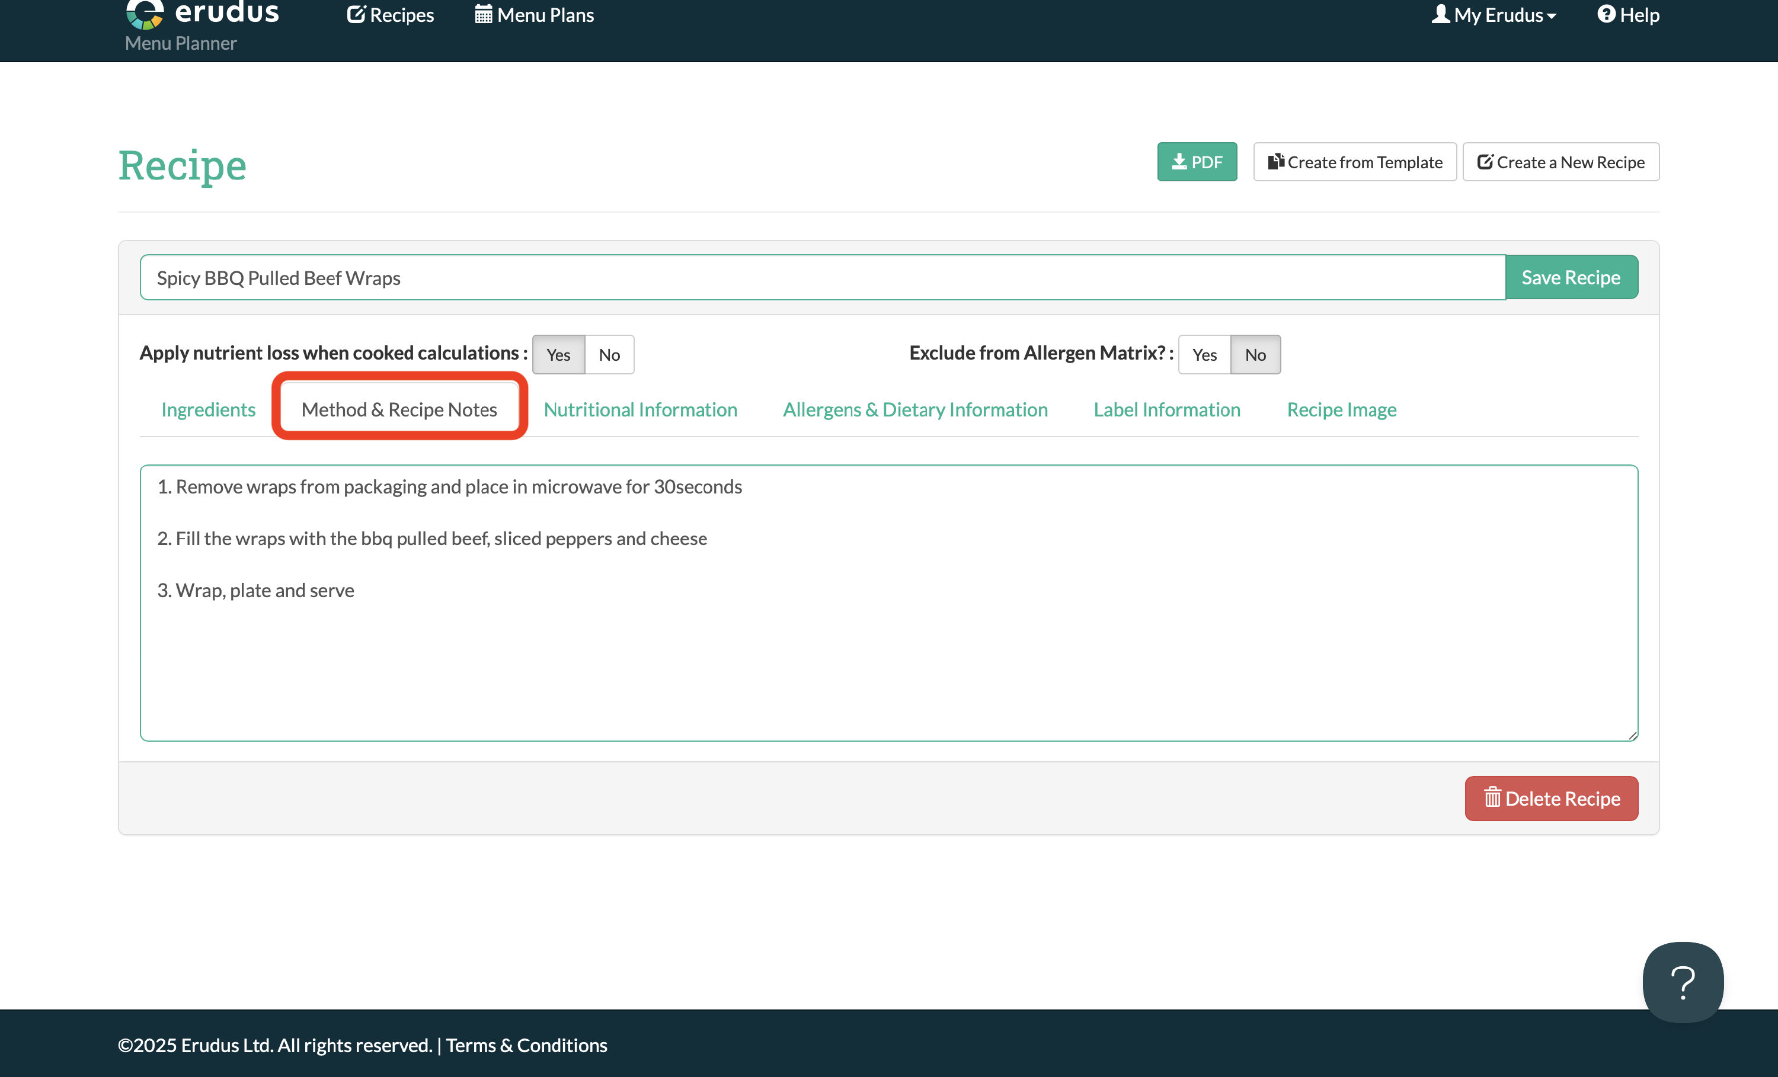Download the recipe as PDF
The height and width of the screenshot is (1077, 1778).
[x=1197, y=162]
